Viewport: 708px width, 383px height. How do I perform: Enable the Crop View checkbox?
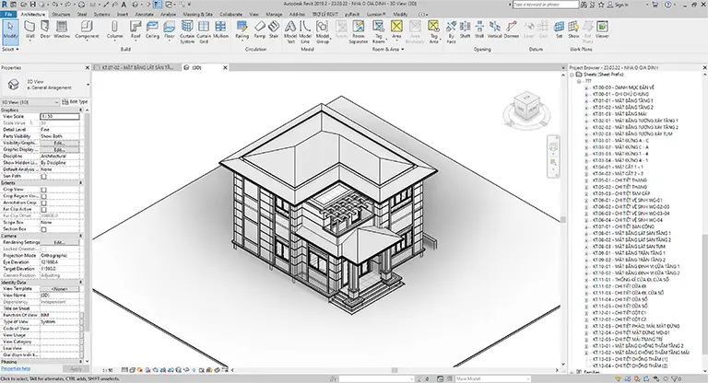point(44,190)
